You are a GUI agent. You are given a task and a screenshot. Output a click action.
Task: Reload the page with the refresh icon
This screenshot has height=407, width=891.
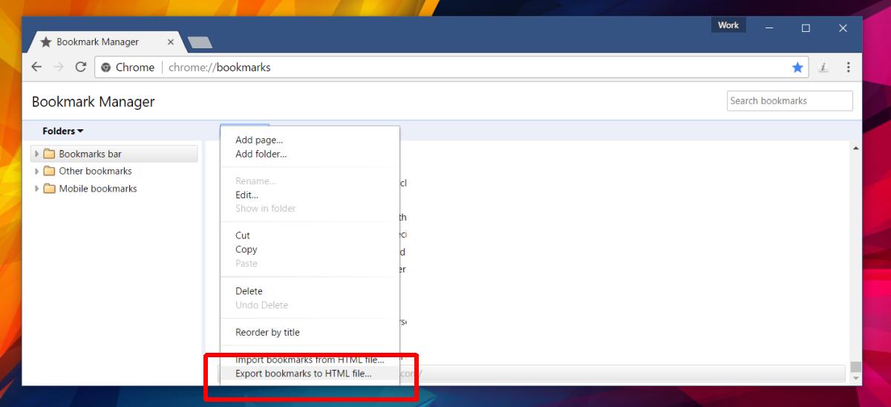(81, 67)
